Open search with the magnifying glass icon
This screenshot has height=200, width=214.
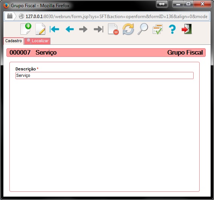coord(143,29)
